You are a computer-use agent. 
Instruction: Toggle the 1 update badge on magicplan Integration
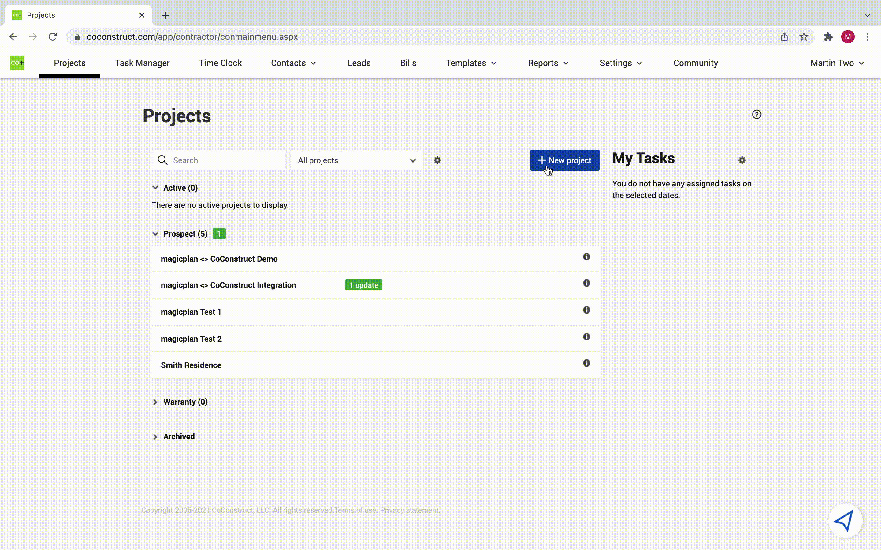[x=363, y=285]
